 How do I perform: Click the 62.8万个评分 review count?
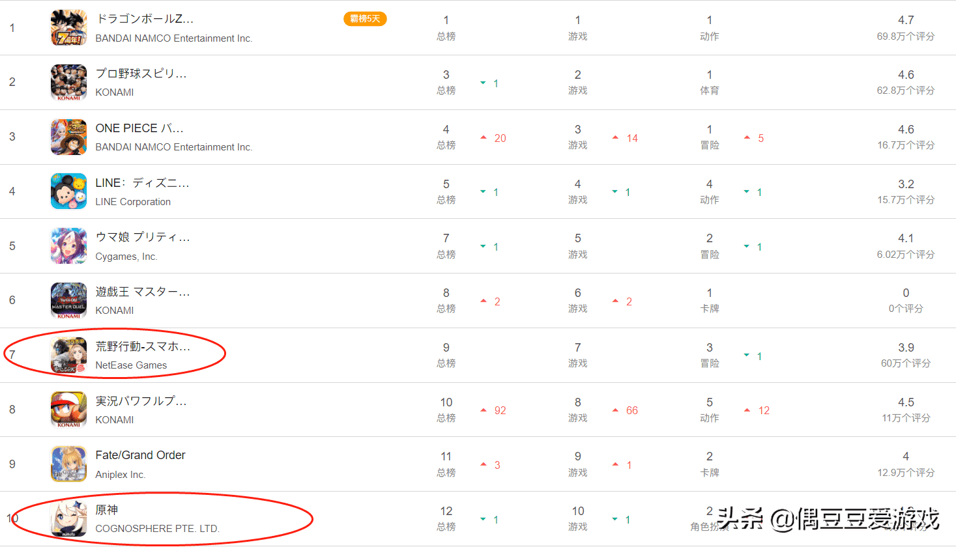[x=906, y=91]
